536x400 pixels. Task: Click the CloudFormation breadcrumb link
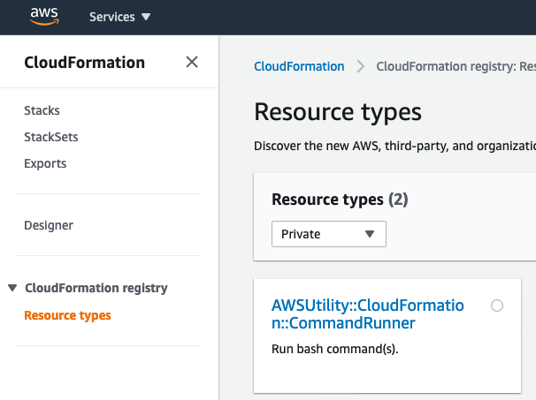click(299, 66)
